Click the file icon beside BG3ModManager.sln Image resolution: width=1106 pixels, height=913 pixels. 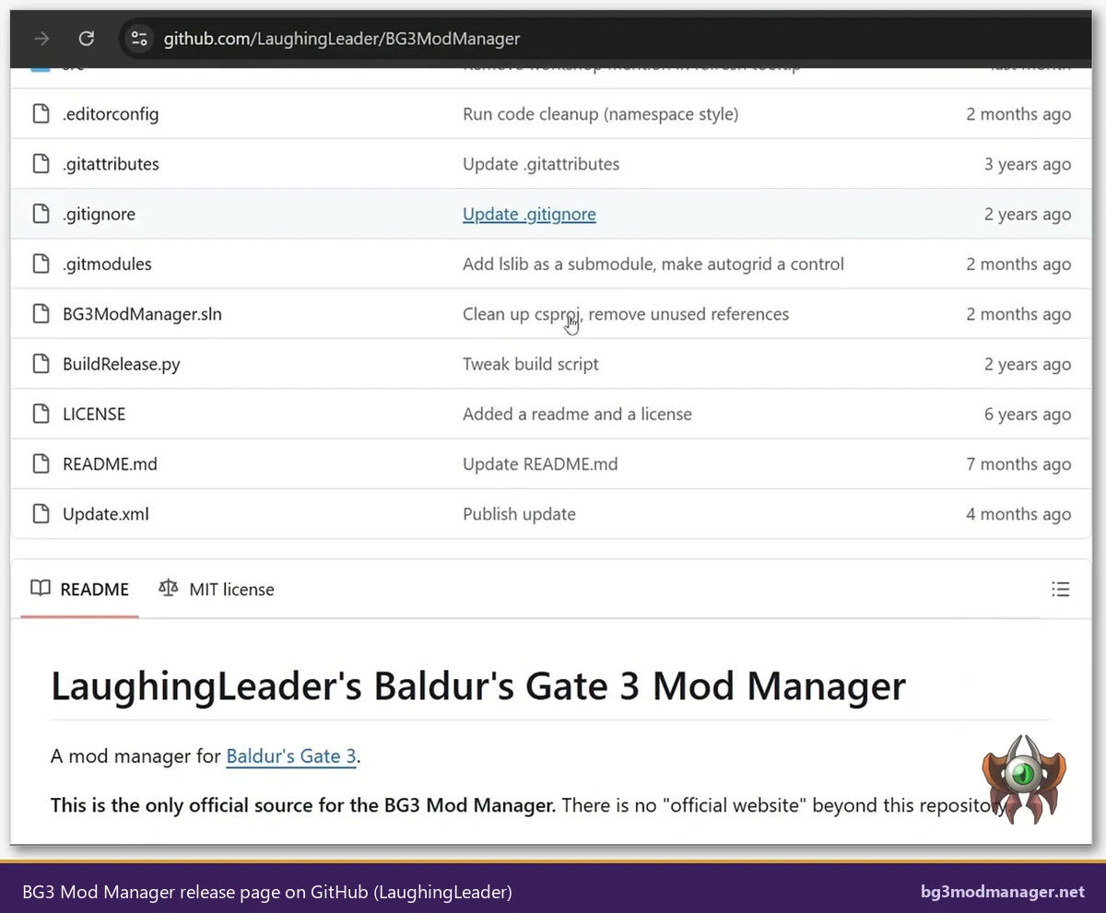pos(41,314)
